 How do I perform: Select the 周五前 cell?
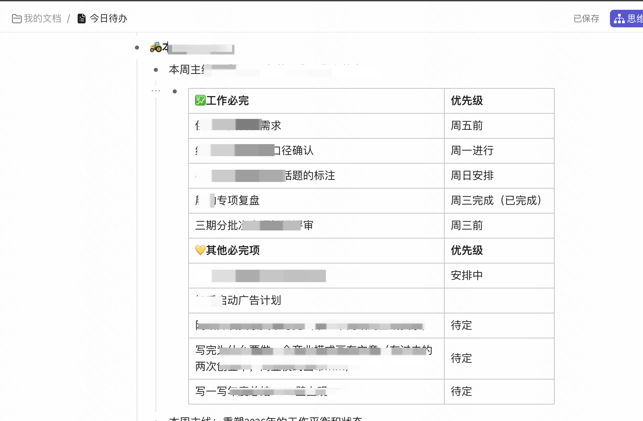coord(499,126)
